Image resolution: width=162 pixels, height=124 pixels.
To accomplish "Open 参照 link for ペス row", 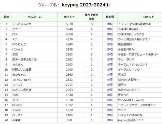I will pyautogui.click(x=110, y=34).
